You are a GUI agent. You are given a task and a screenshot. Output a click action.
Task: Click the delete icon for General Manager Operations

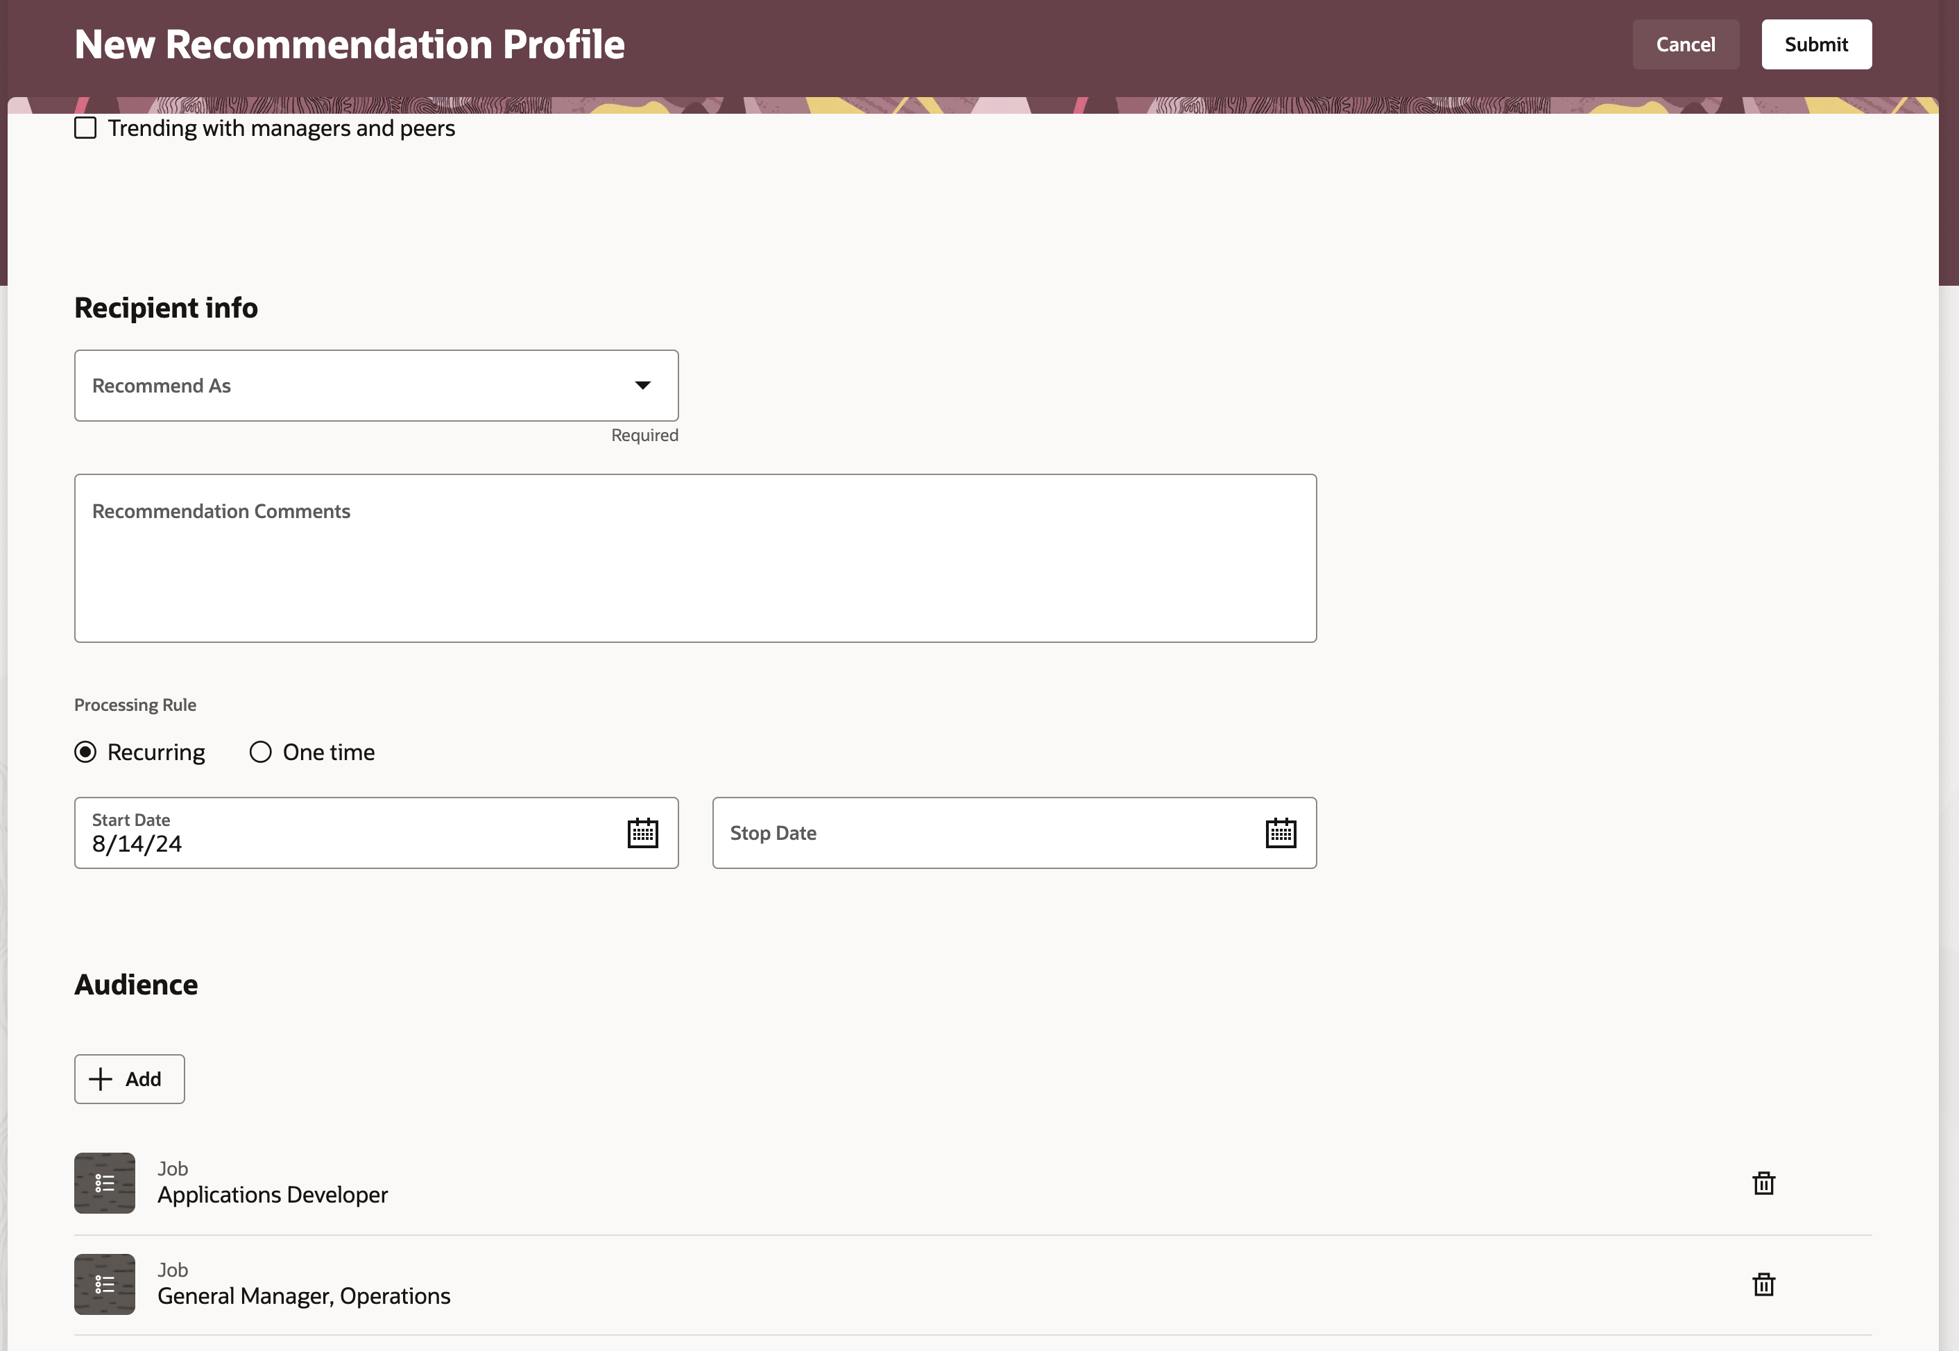point(1761,1282)
